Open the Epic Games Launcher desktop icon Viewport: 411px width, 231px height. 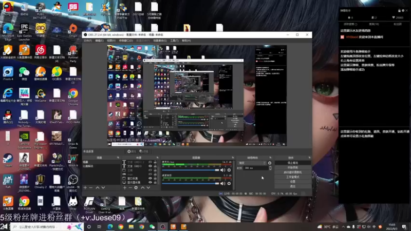click(24, 32)
